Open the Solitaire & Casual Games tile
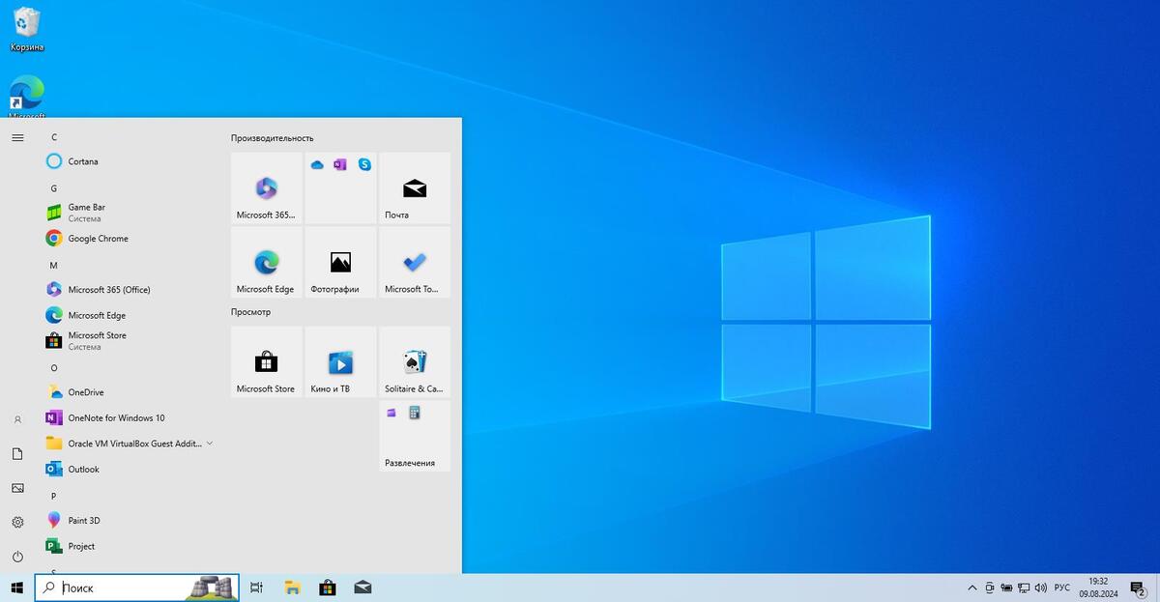The height and width of the screenshot is (602, 1160). point(415,361)
